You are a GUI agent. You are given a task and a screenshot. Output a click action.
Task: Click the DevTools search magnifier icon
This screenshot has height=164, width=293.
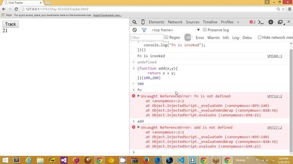(134, 22)
